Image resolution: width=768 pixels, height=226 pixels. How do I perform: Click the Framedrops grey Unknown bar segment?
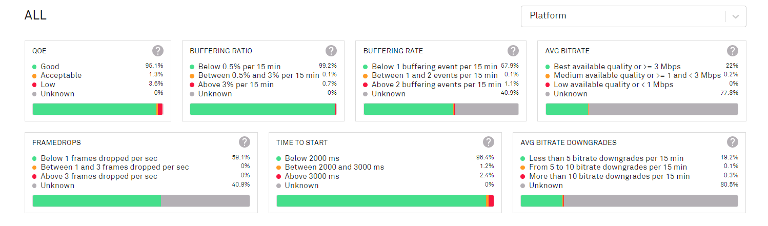pyautogui.click(x=205, y=201)
